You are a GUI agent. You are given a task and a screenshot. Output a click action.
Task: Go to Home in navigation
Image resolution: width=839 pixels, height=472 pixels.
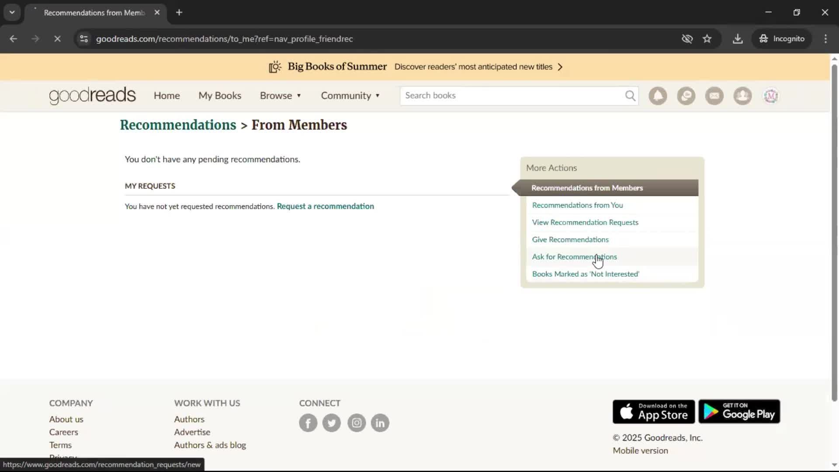[166, 96]
